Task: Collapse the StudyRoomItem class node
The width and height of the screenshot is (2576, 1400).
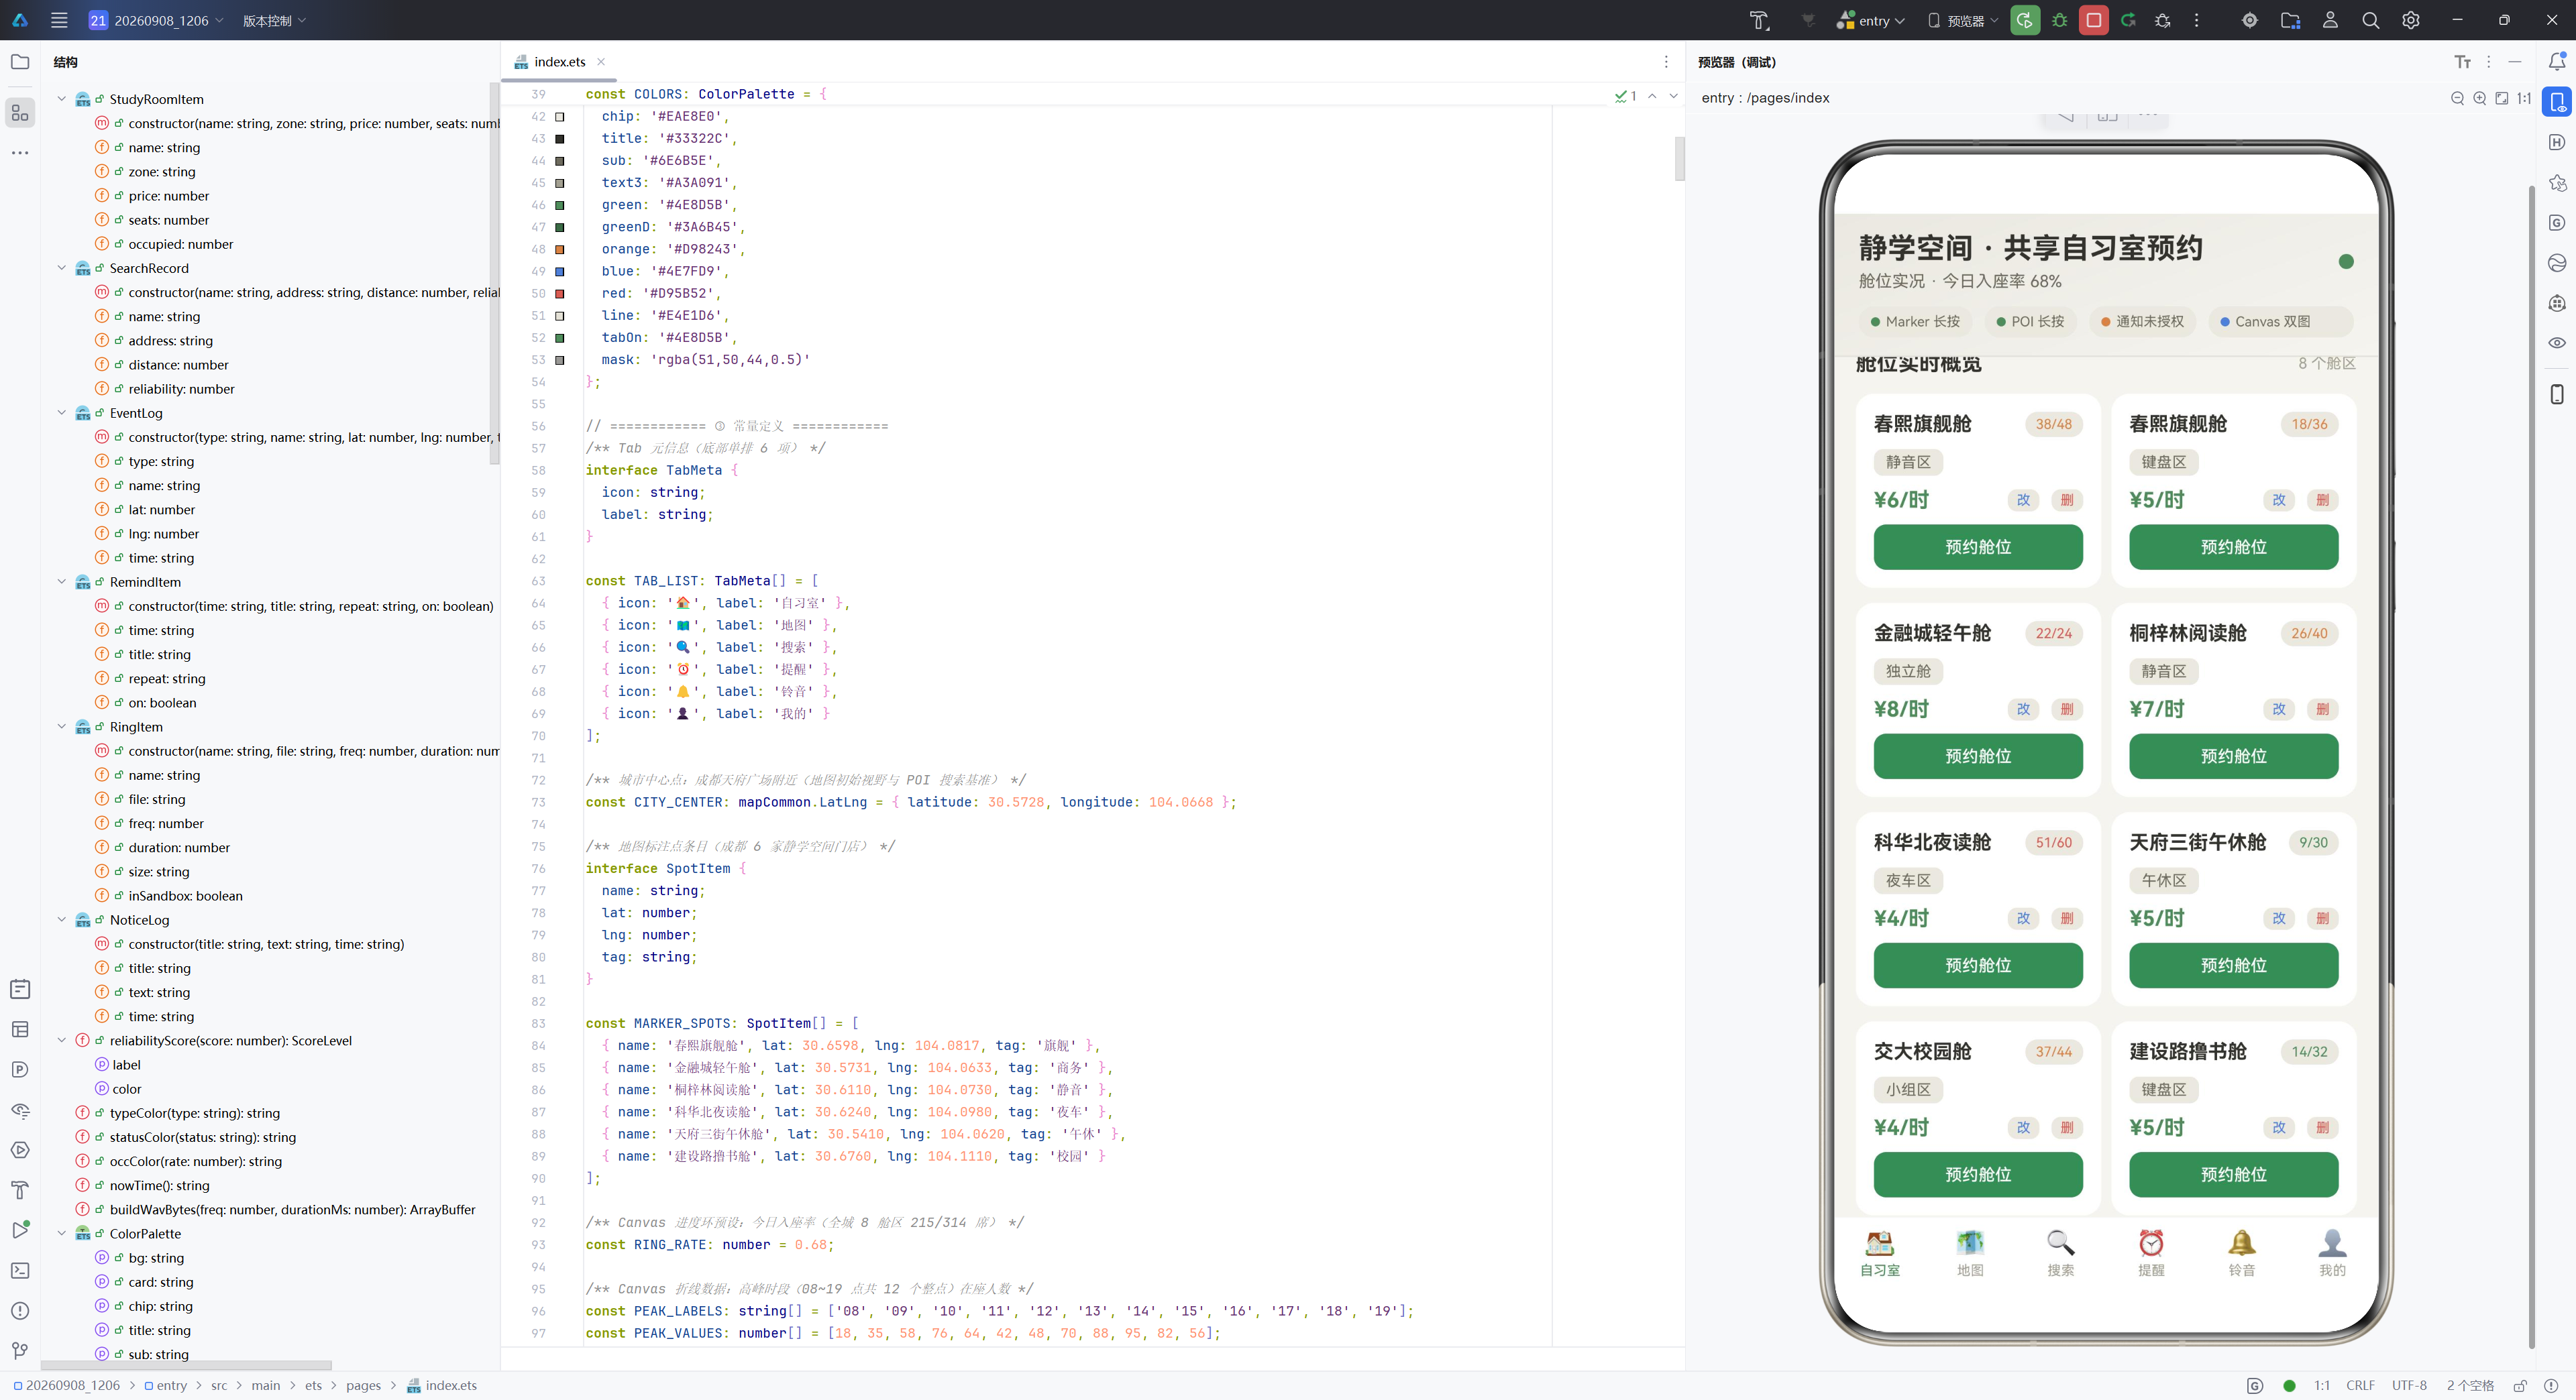Action: (62, 99)
